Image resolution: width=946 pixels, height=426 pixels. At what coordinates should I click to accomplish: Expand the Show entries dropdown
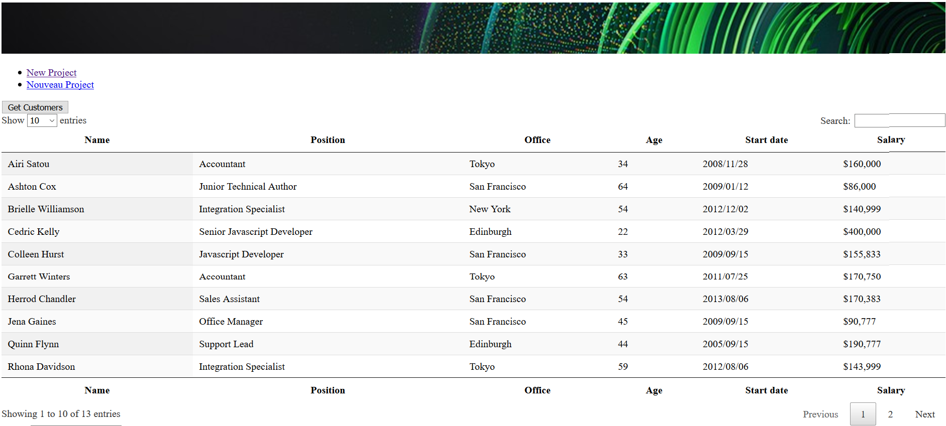pos(42,120)
